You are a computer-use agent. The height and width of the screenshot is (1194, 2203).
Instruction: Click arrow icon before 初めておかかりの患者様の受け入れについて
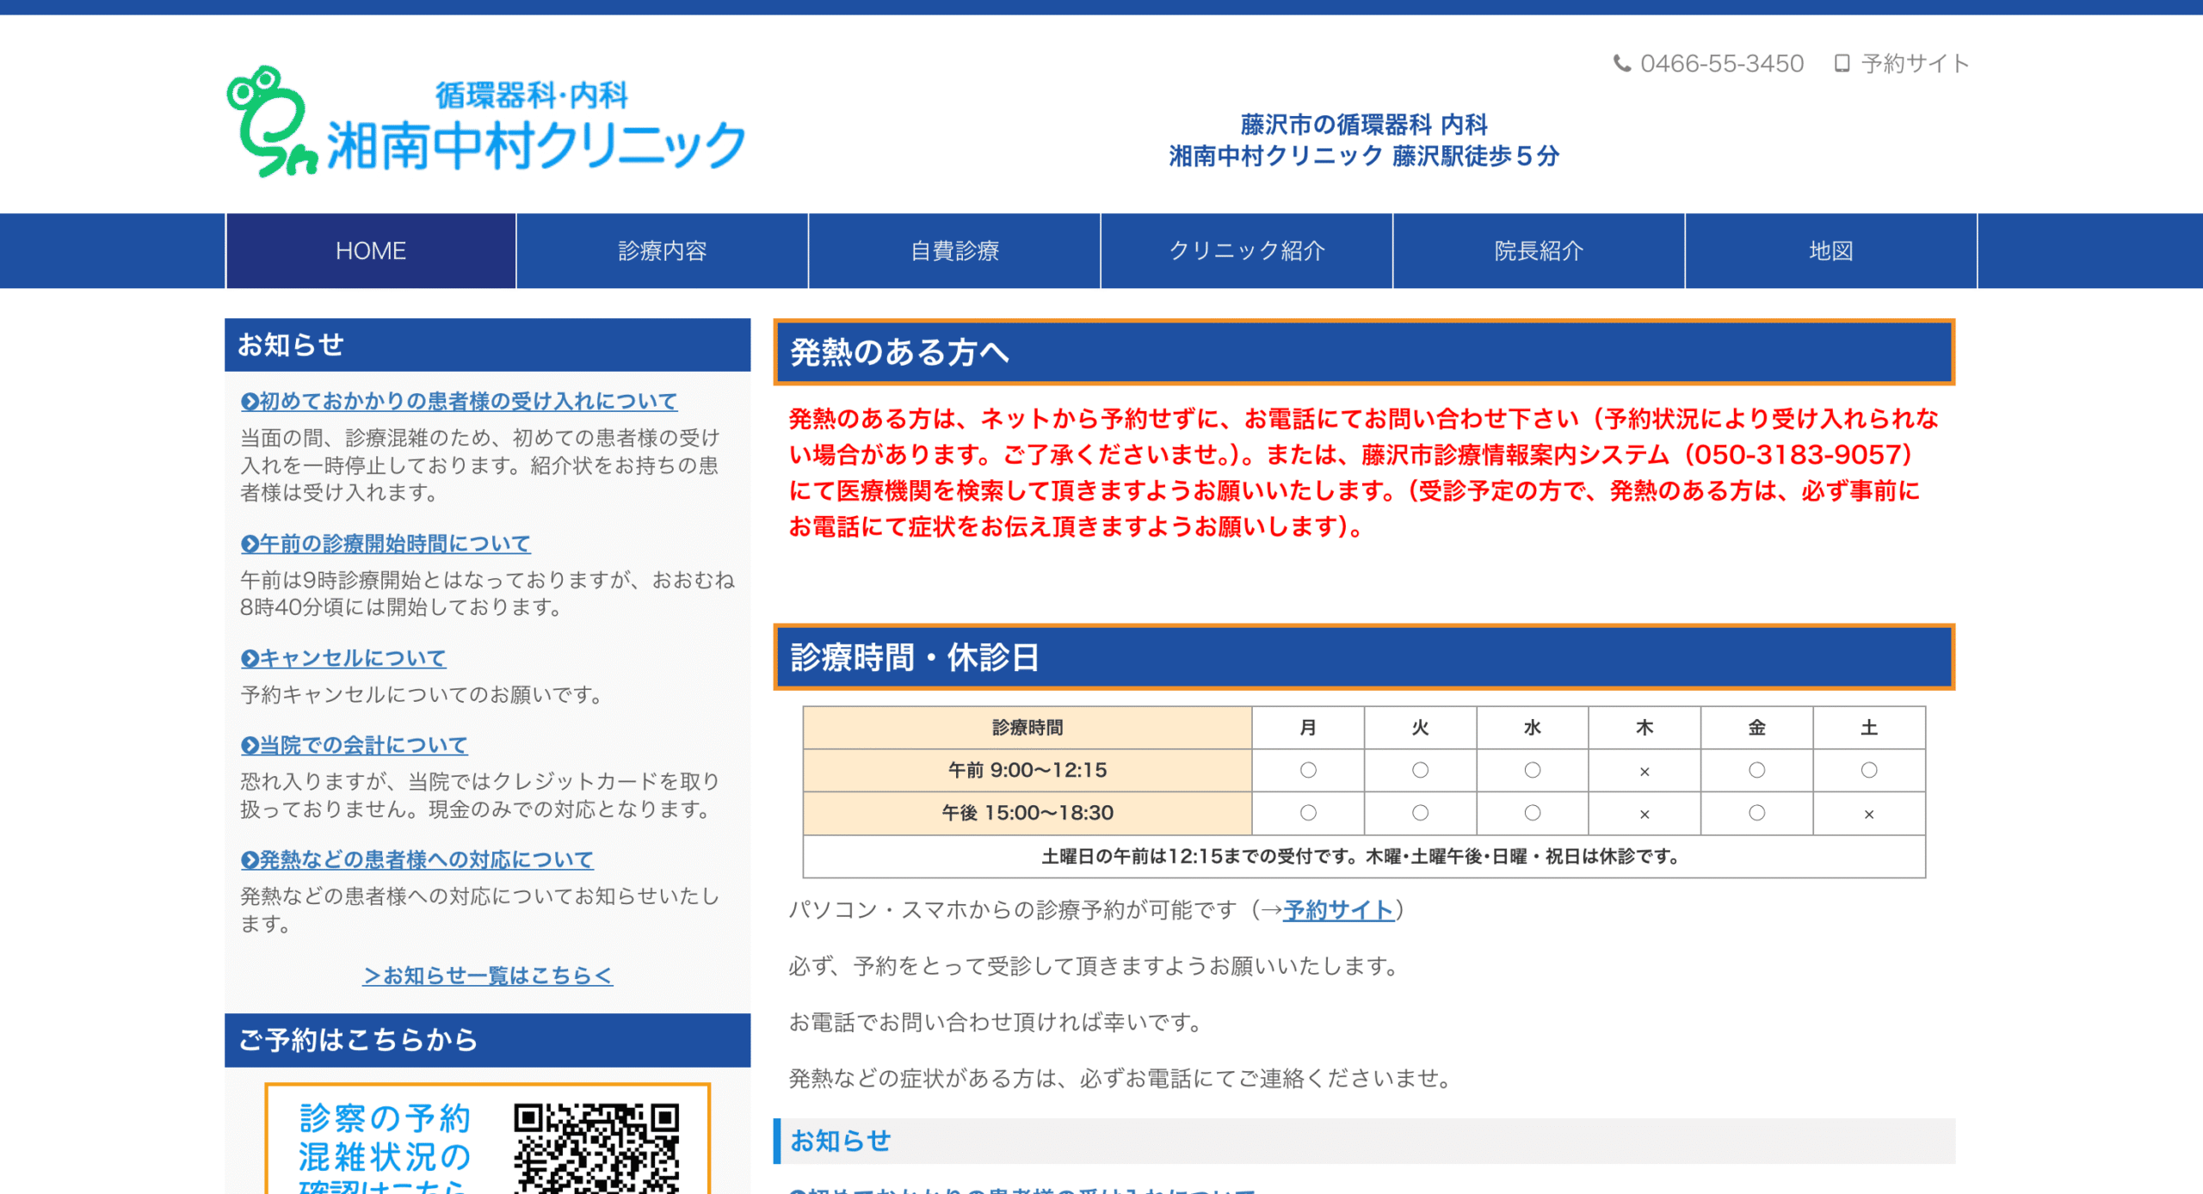tap(250, 402)
